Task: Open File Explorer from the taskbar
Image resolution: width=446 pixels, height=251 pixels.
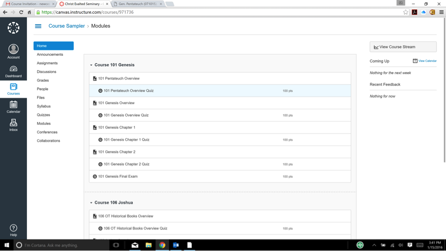Action: 149,245
